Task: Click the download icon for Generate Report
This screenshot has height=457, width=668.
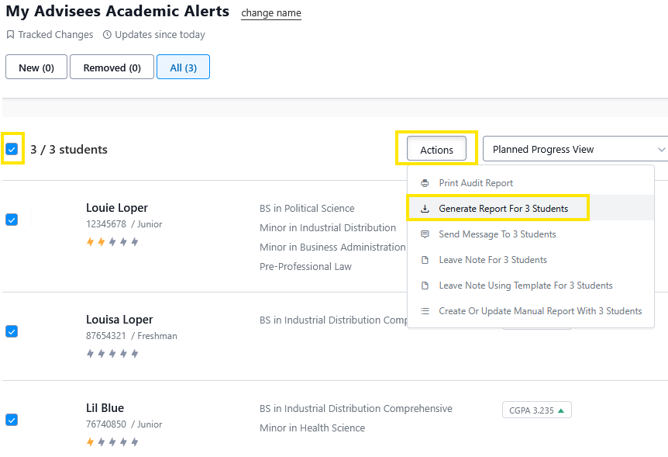Action: pos(425,209)
